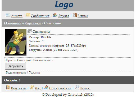Screen dimensions: 136x97
Task: Click the magnifying glass icon beside Поиск
Action: [77, 87]
